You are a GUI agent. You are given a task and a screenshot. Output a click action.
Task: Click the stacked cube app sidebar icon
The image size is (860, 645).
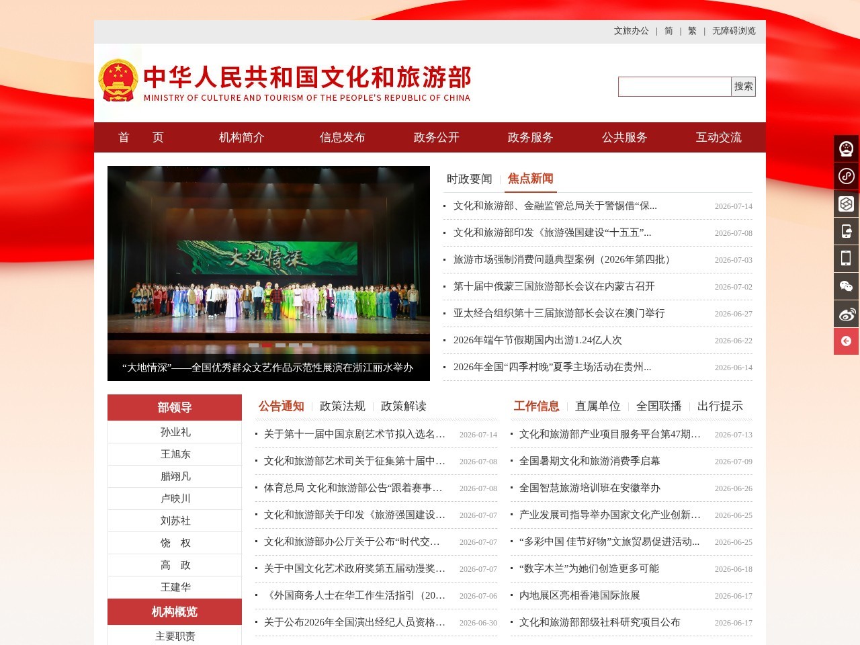[847, 204]
